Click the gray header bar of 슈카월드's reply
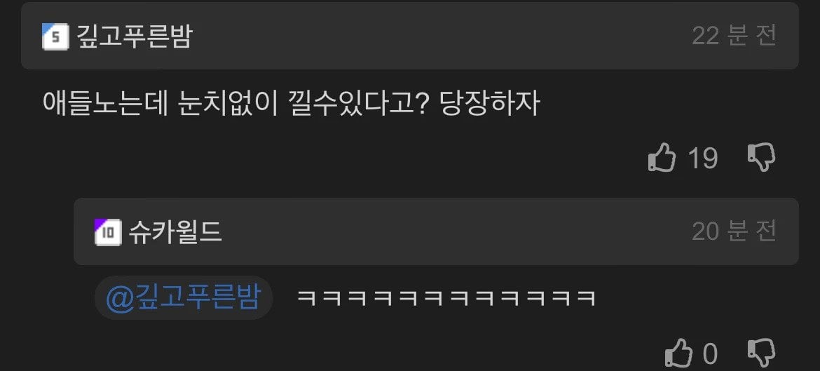Image resolution: width=820 pixels, height=371 pixels. pyautogui.click(x=436, y=231)
